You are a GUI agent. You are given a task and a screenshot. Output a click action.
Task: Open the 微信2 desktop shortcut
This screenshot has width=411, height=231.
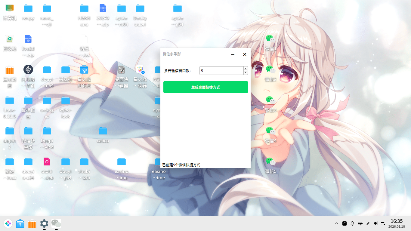[270, 73]
